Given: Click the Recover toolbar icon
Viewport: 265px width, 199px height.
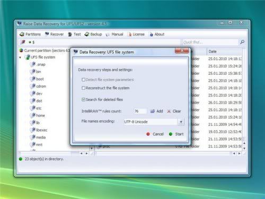Looking at the screenshot, I should click(x=47, y=34).
